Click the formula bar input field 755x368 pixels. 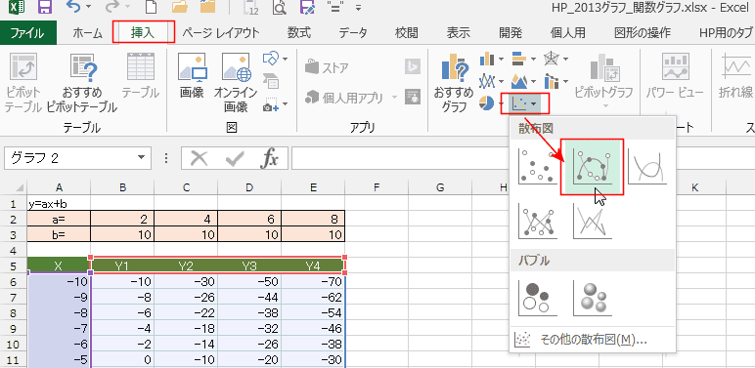(x=522, y=158)
